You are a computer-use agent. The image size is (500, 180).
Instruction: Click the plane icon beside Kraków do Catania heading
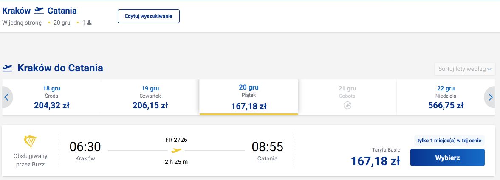click(x=7, y=68)
